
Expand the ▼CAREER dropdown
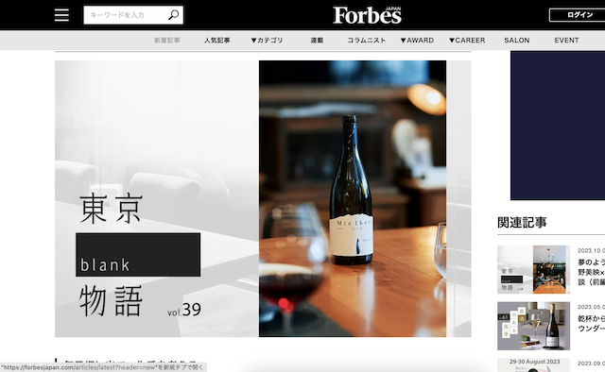467,40
